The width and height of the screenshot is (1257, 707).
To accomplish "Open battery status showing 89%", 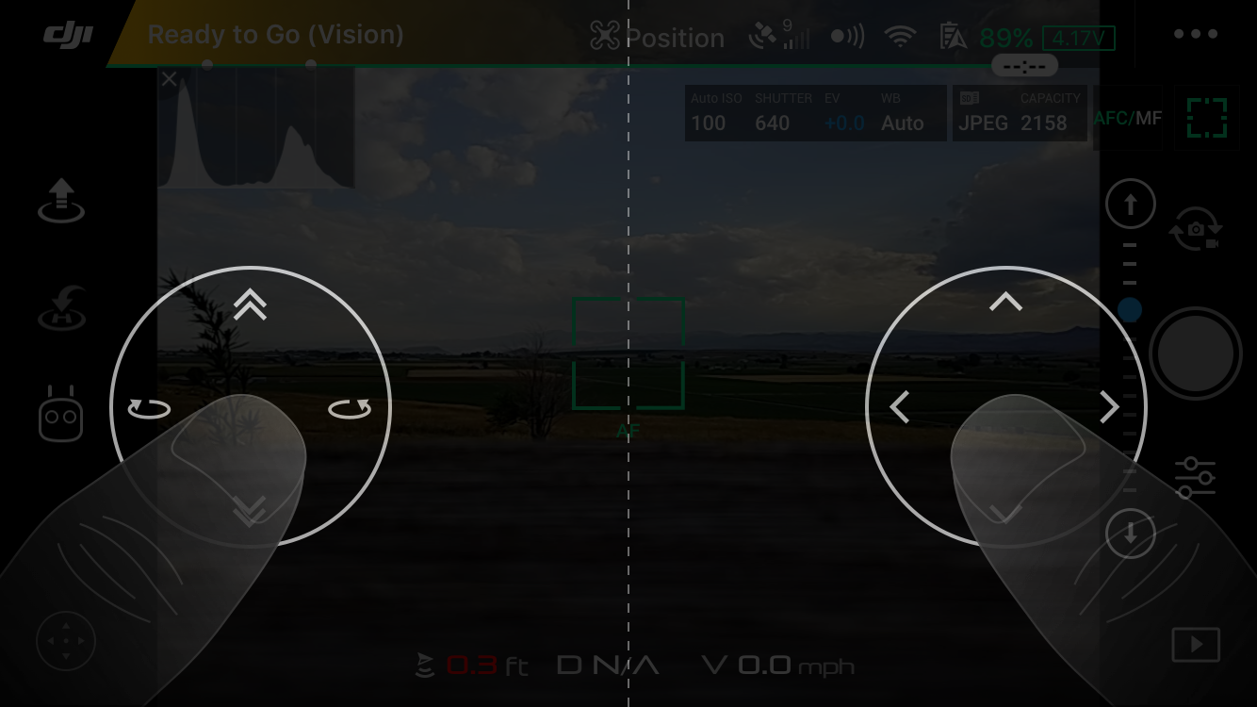I will (x=1006, y=38).
